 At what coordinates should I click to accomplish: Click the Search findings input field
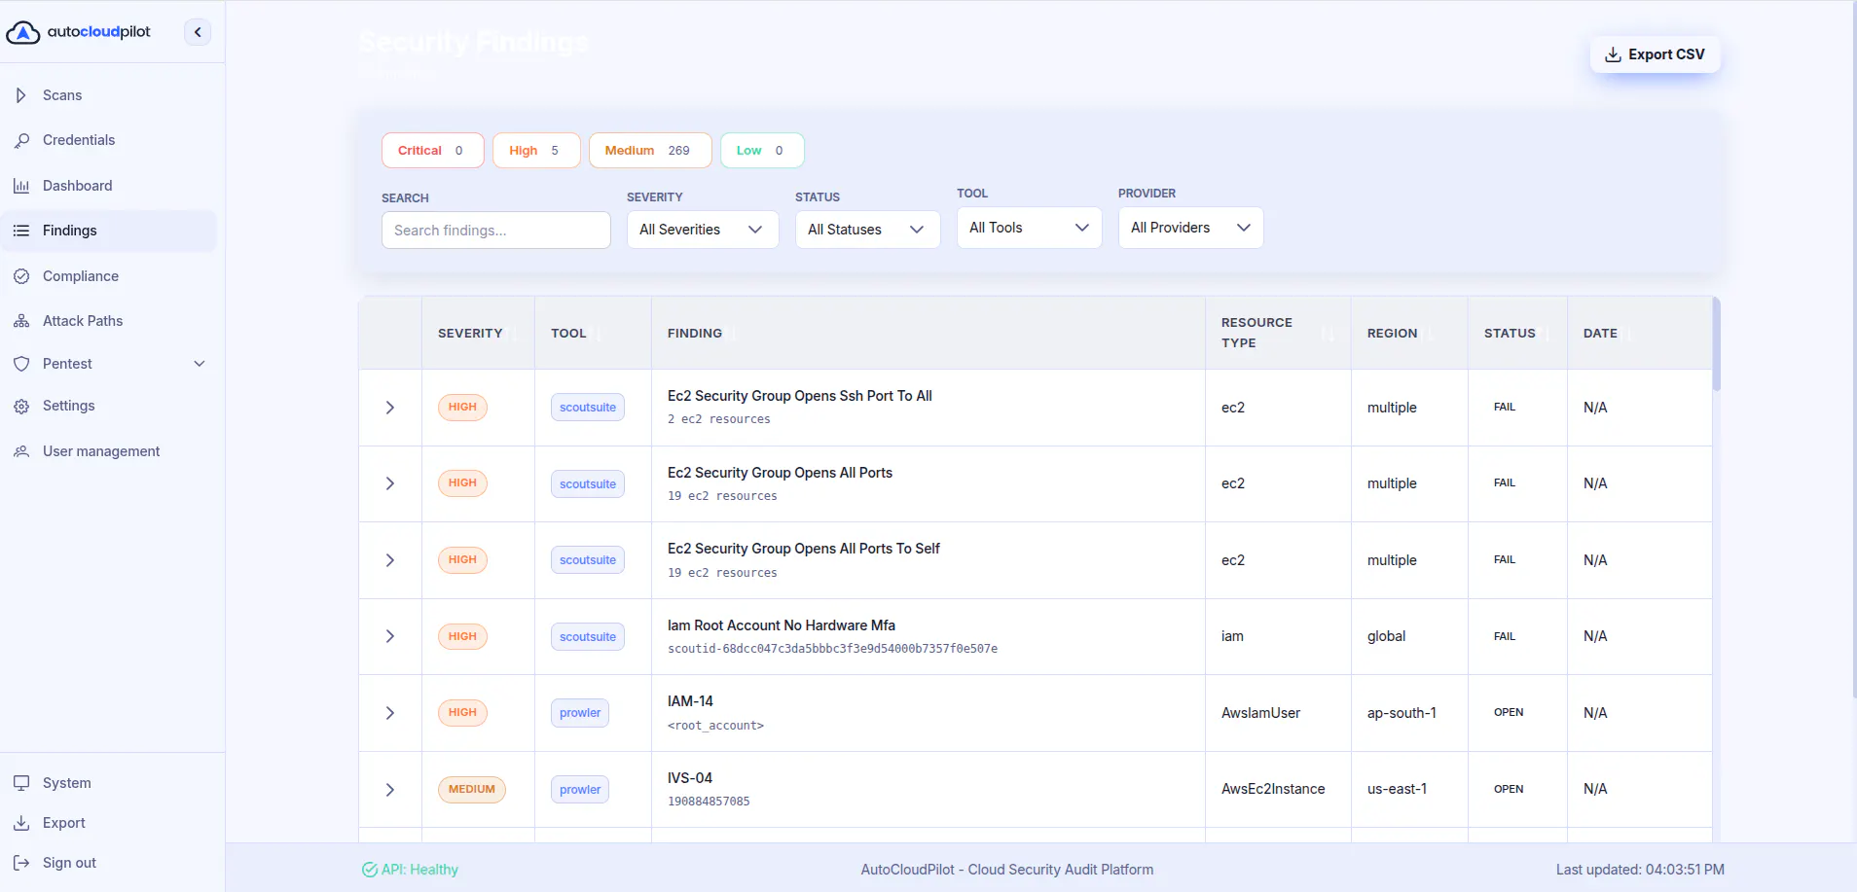[x=496, y=231]
